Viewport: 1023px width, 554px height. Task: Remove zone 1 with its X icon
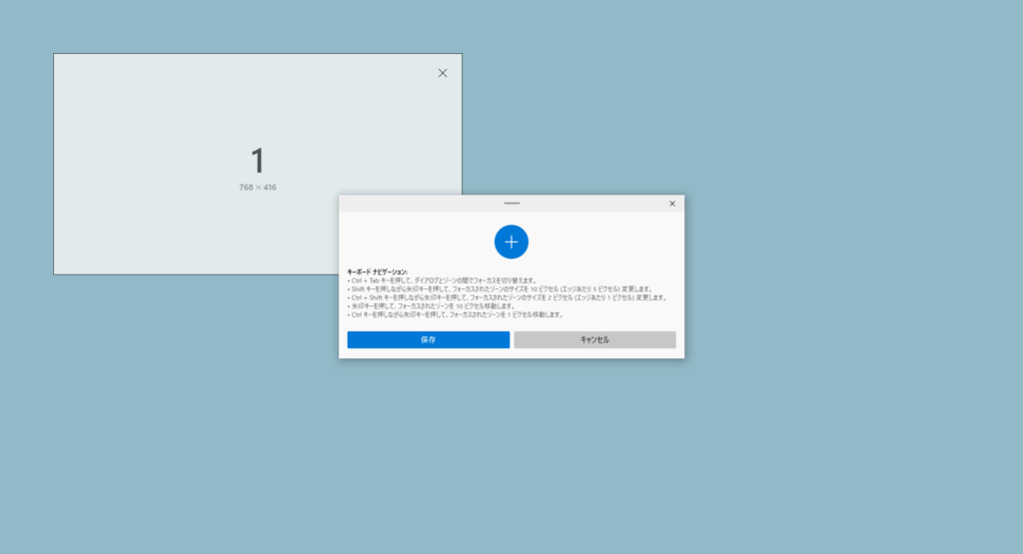coord(443,73)
